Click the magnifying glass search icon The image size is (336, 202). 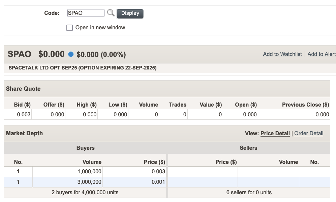pos(111,13)
